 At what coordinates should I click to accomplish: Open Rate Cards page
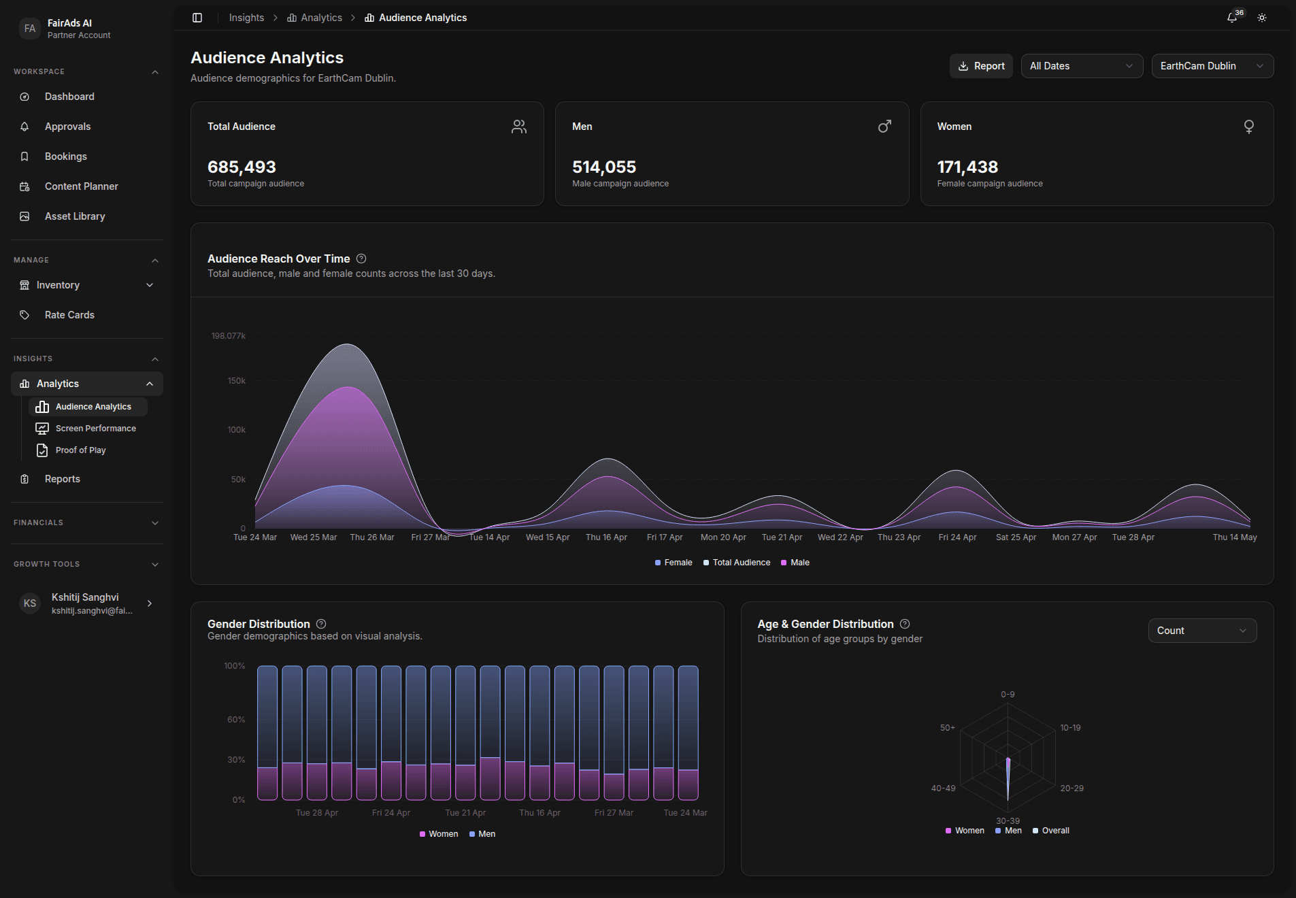click(x=87, y=315)
